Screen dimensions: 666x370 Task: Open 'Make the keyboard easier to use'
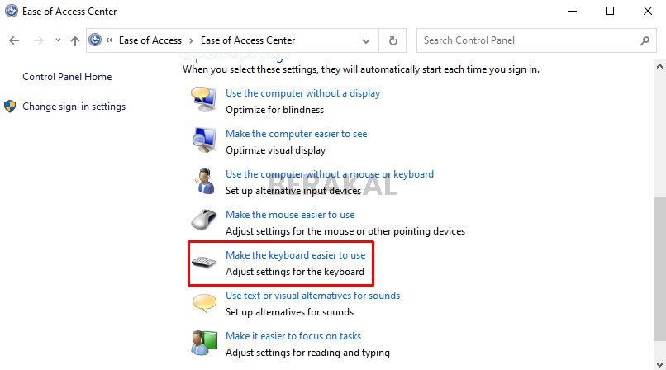[295, 255]
